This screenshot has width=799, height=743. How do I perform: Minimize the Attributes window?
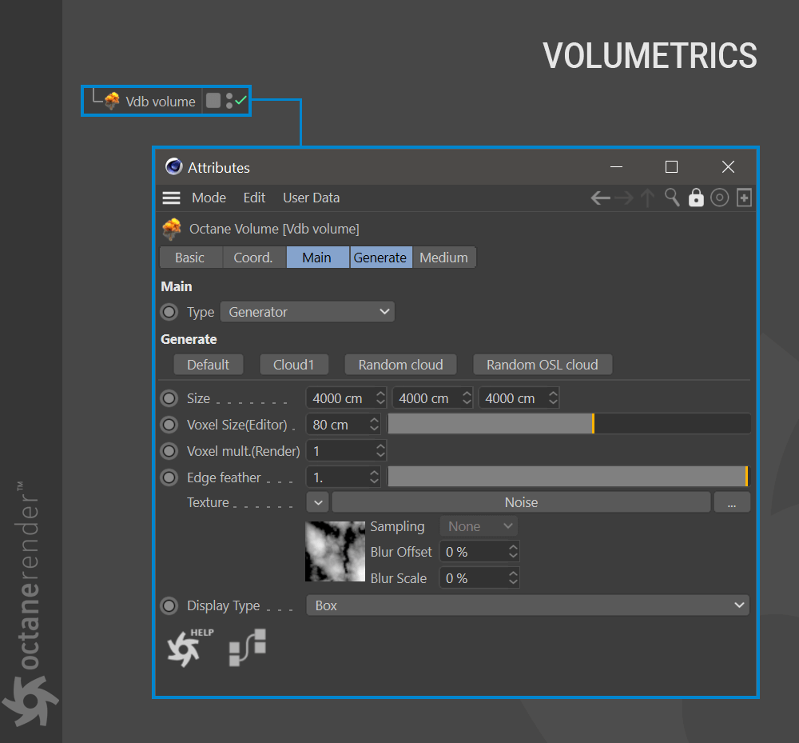tap(617, 166)
